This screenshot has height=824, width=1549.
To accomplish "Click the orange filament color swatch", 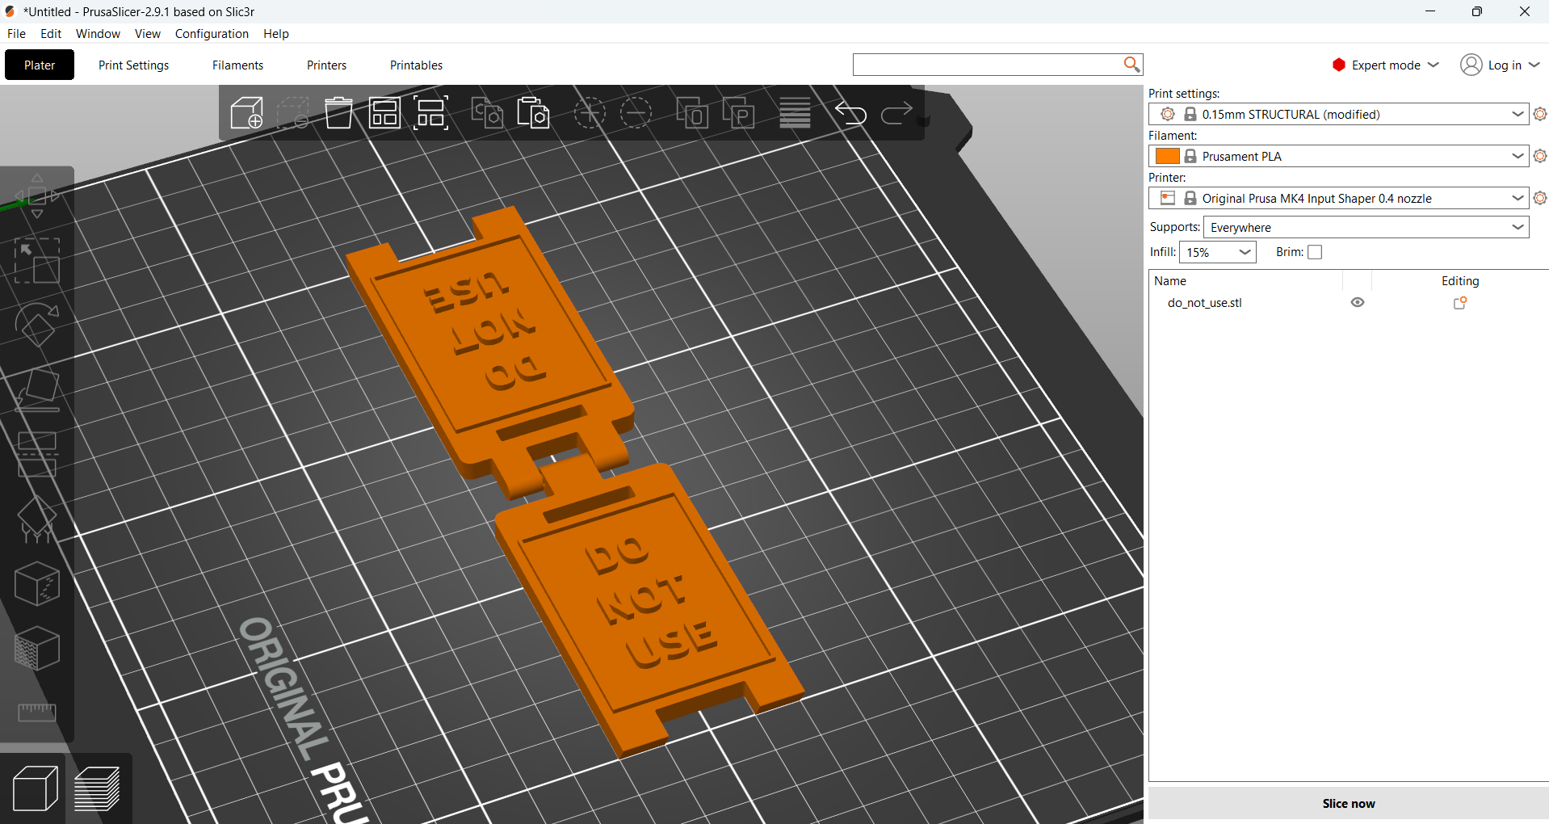I will point(1167,156).
